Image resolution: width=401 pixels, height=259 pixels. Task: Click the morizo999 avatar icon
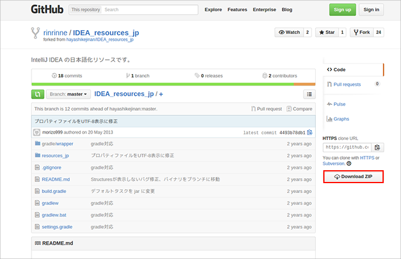coord(37,133)
